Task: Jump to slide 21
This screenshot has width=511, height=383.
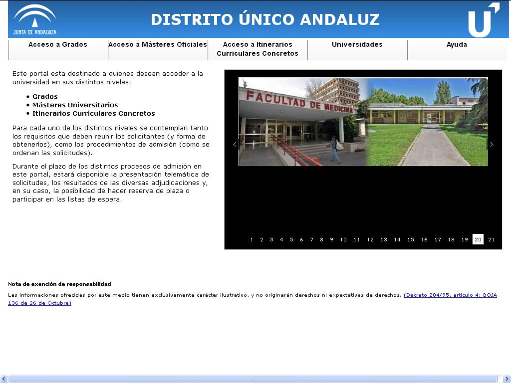Action: tap(492, 240)
